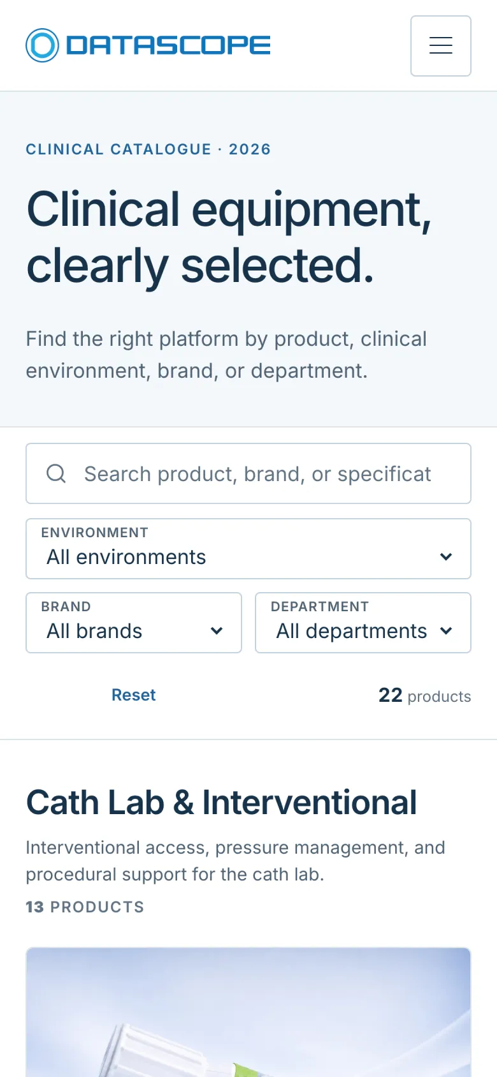Click the chevron arrow beside All brands
This screenshot has width=497, height=1077.
click(x=217, y=631)
